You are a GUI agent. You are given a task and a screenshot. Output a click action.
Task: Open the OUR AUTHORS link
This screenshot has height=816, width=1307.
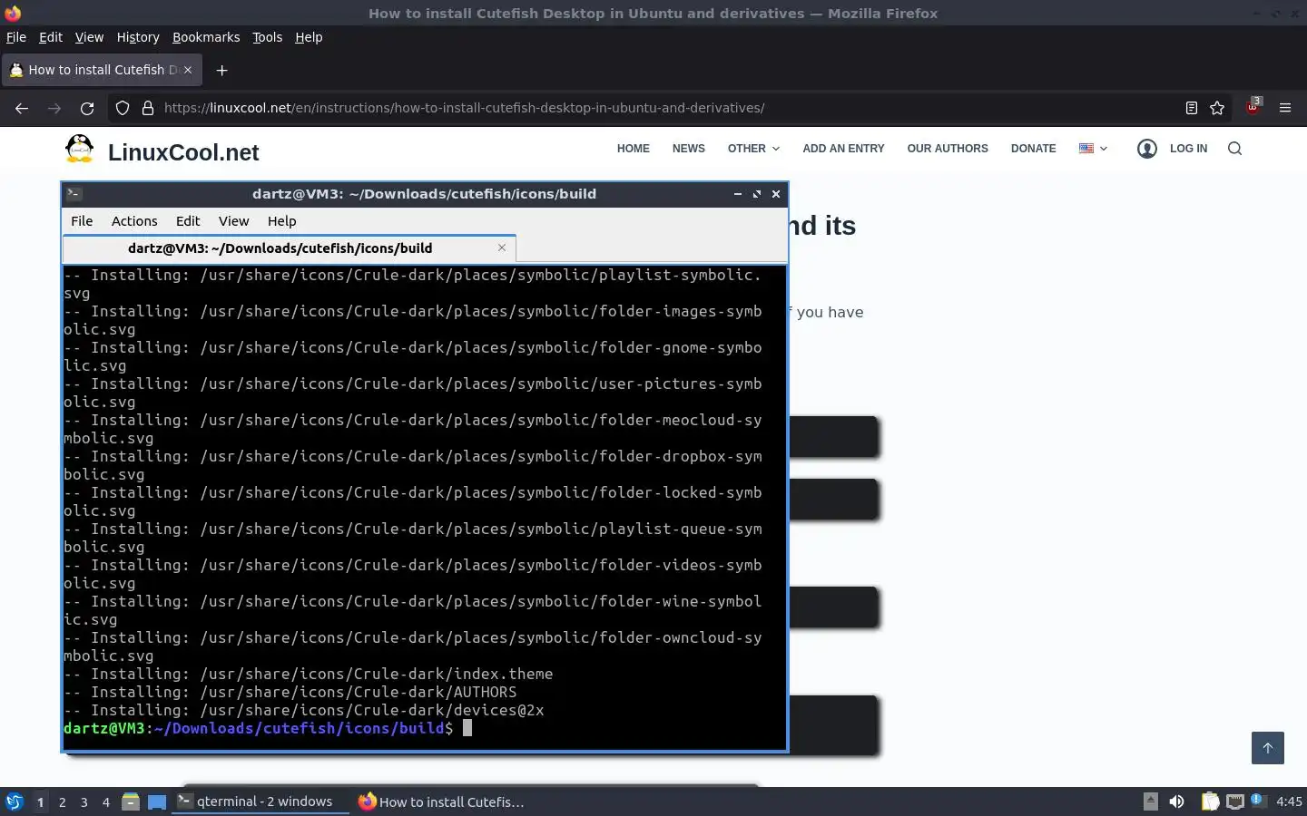[x=948, y=149]
